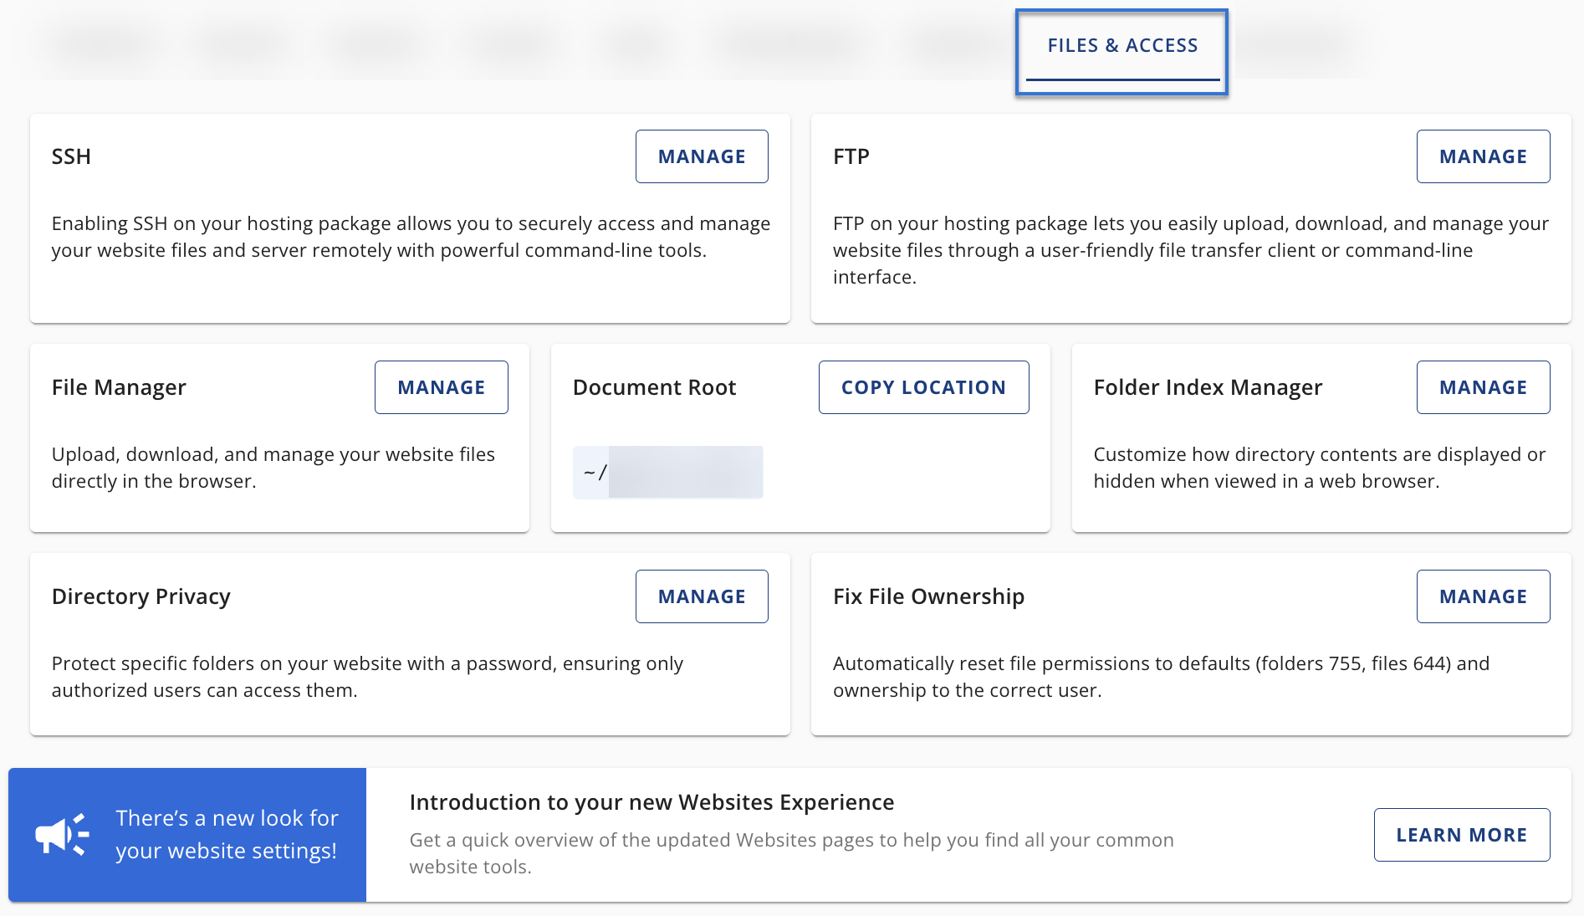Screen dimensions: 1584x916
Task: Click COPY LOCATION for Document Root
Action: tap(923, 387)
